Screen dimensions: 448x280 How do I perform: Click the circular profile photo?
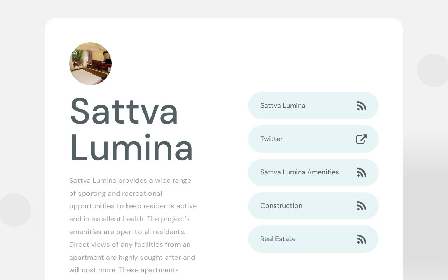point(91,63)
